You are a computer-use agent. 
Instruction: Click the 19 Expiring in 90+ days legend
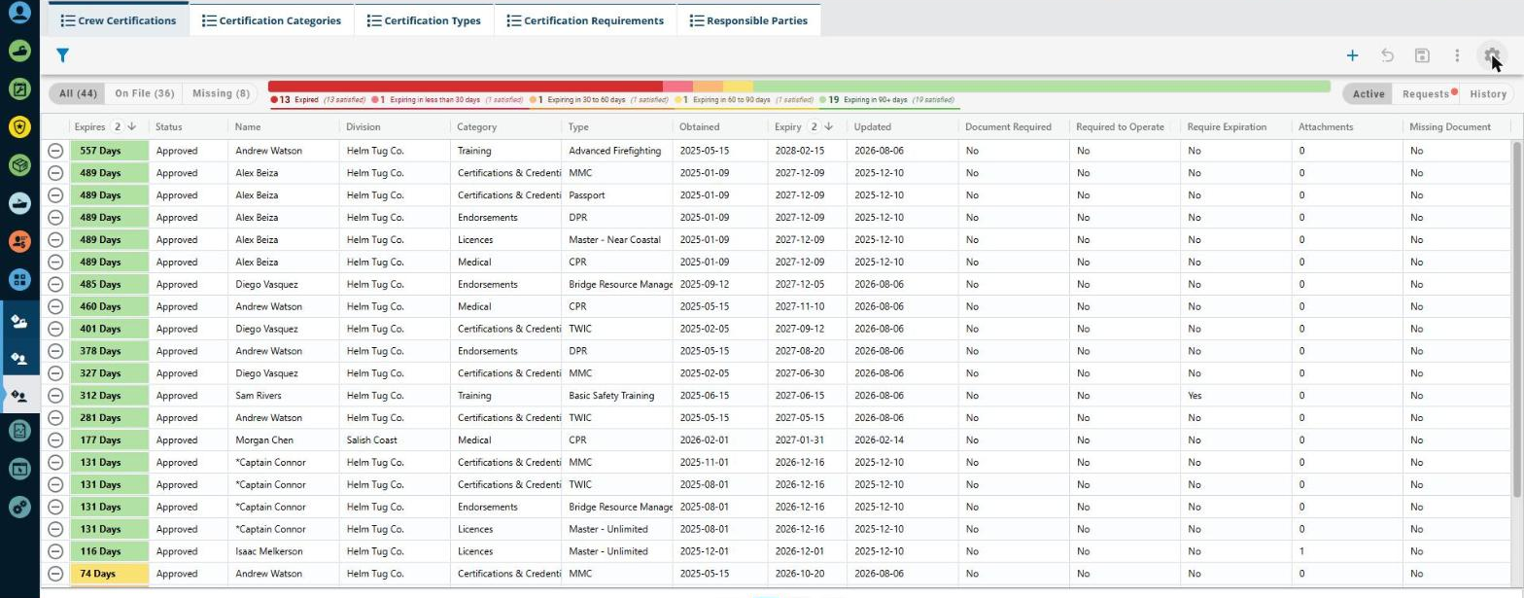coord(886,100)
